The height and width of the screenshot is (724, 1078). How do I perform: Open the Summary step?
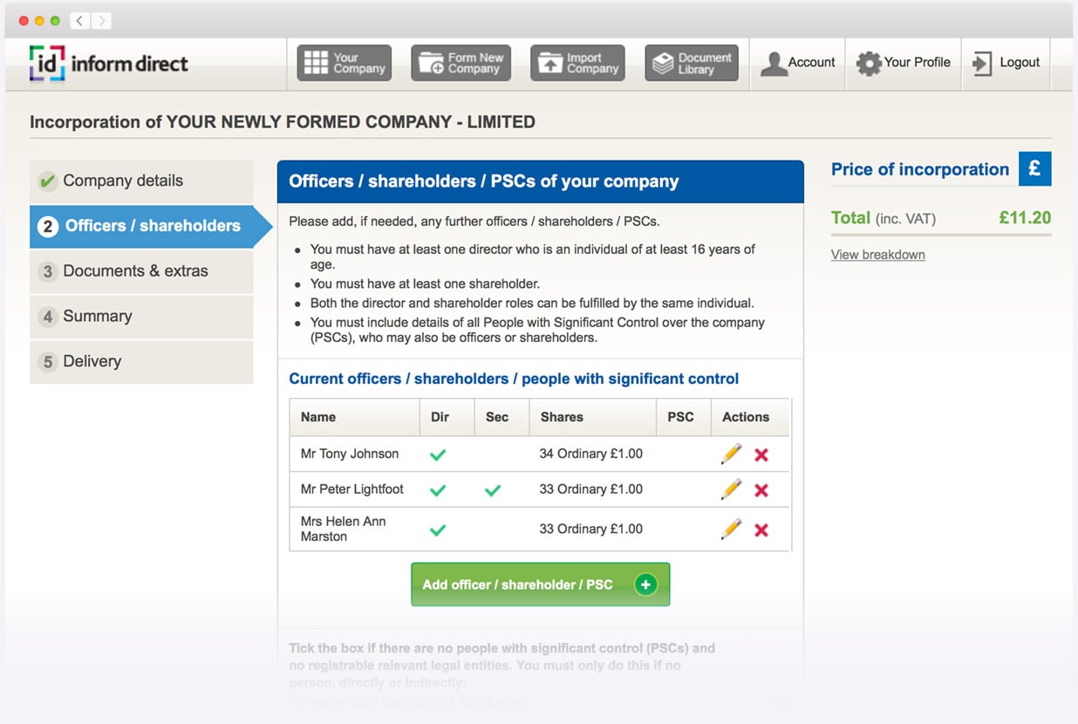pyautogui.click(x=97, y=317)
